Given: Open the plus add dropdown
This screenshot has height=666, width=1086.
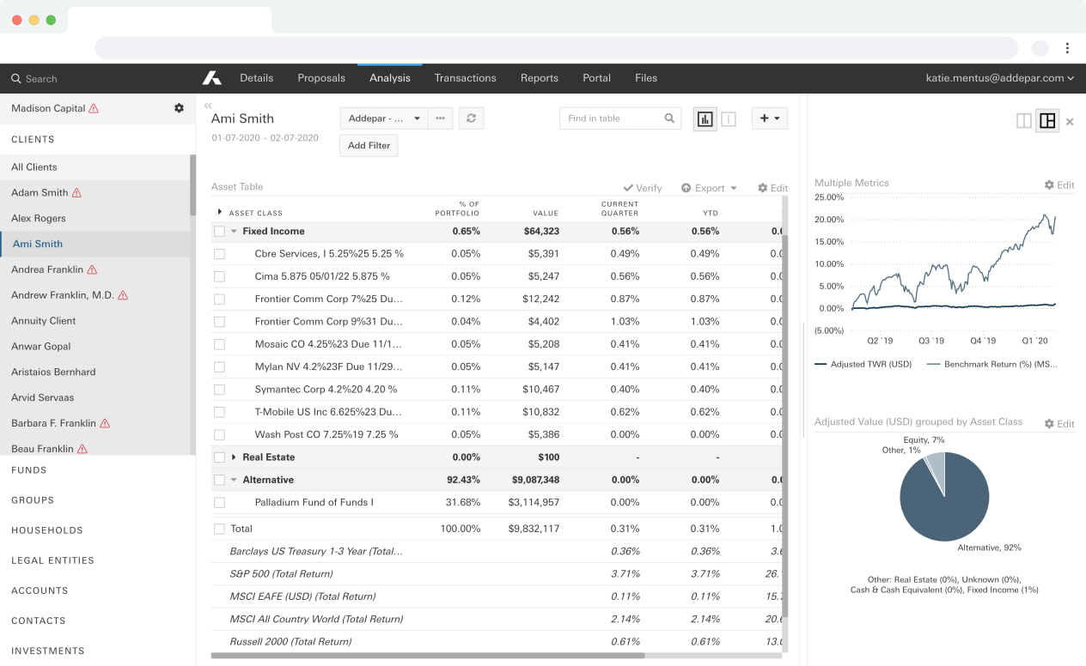Looking at the screenshot, I should tap(770, 118).
